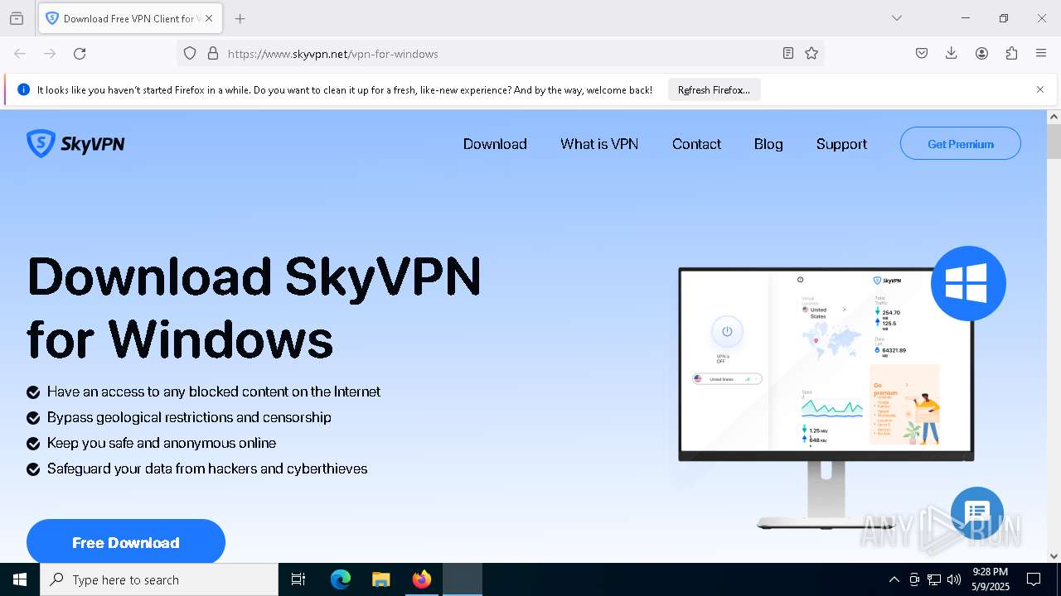1061x596 pixels.
Task: Open the tracking protection shield icon
Action: pyautogui.click(x=190, y=53)
